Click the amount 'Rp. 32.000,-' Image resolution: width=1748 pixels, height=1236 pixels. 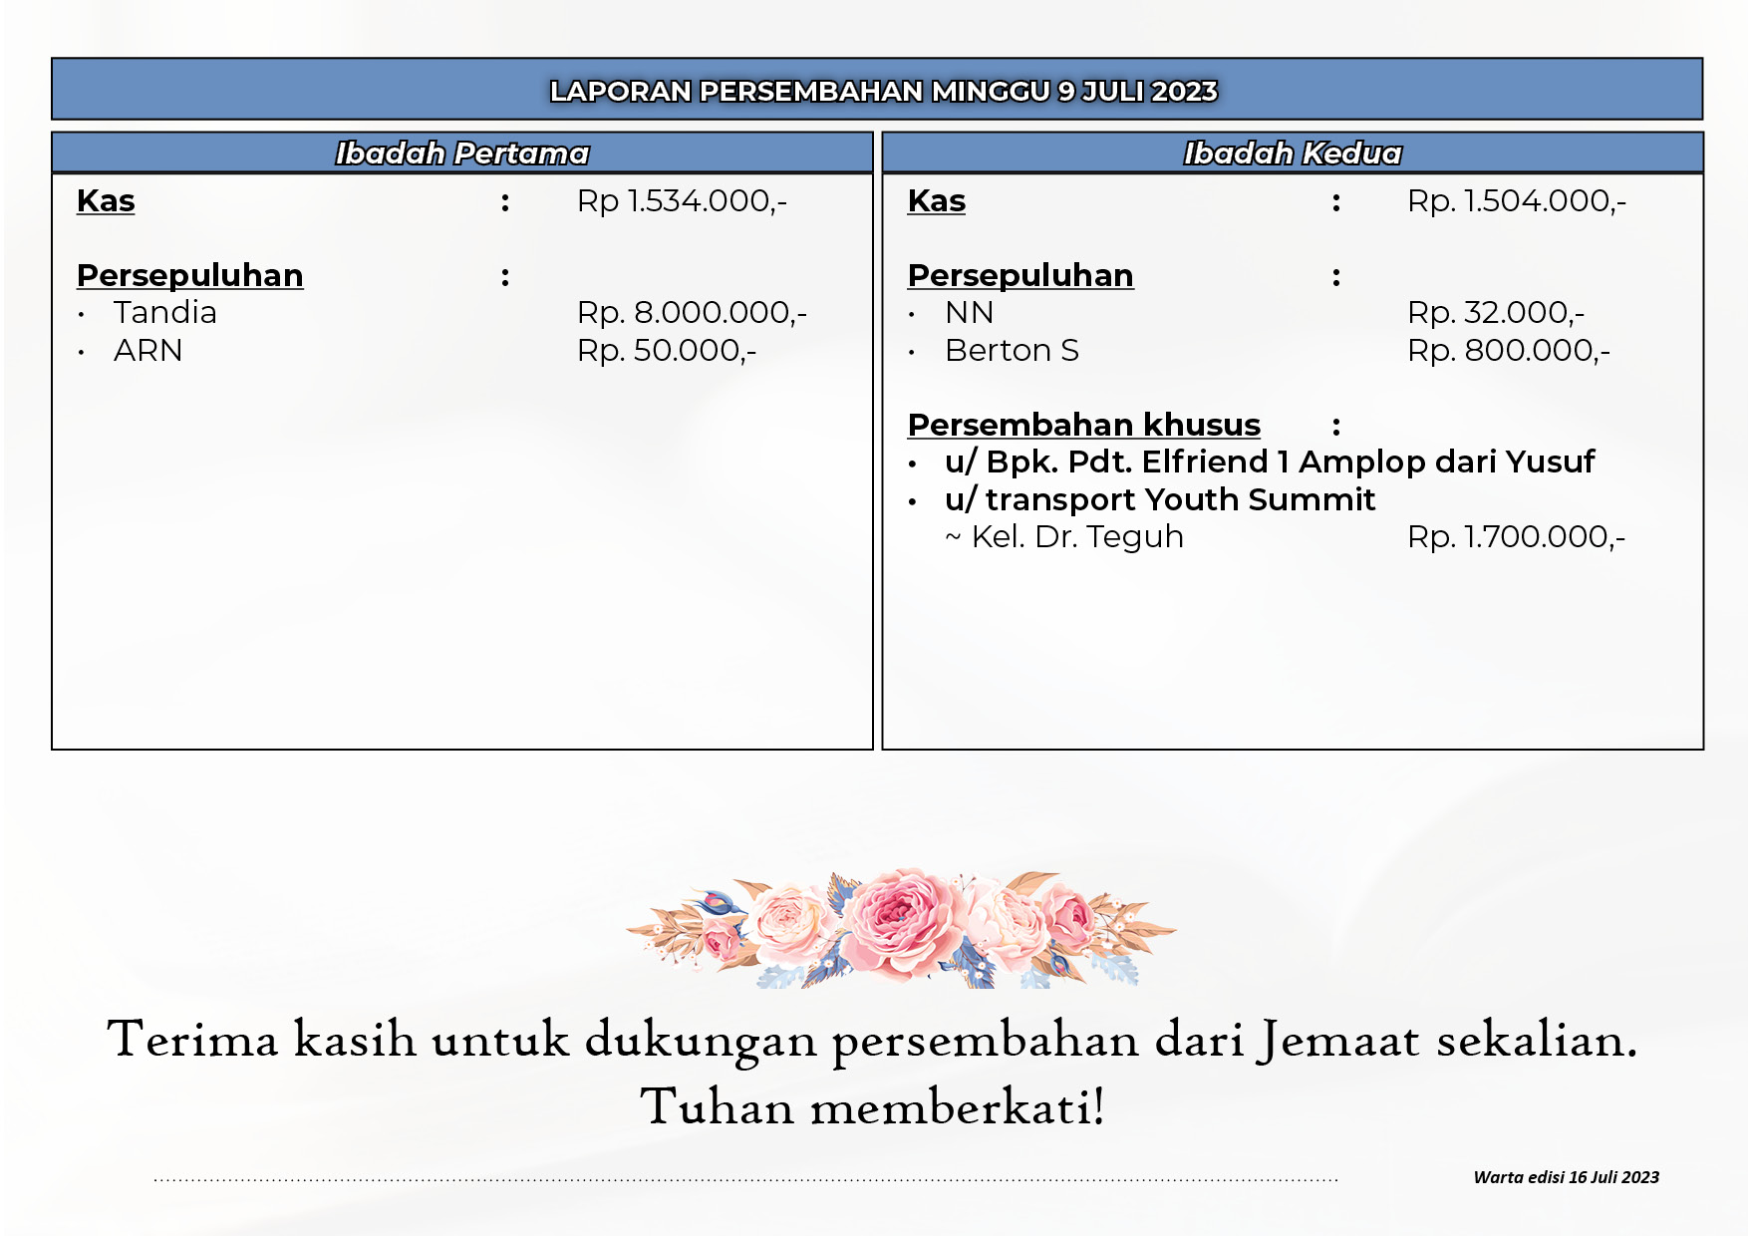1496,313
